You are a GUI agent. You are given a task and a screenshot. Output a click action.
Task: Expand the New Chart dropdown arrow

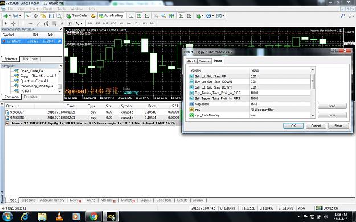10,16
